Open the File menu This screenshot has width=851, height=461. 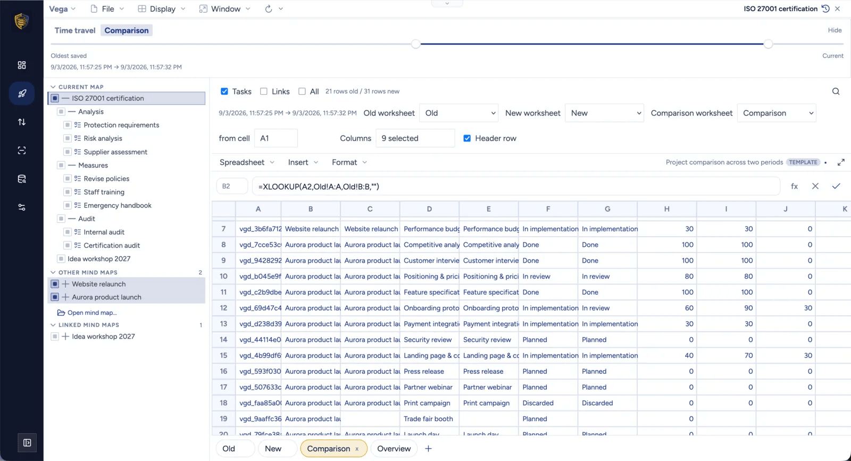[107, 9]
